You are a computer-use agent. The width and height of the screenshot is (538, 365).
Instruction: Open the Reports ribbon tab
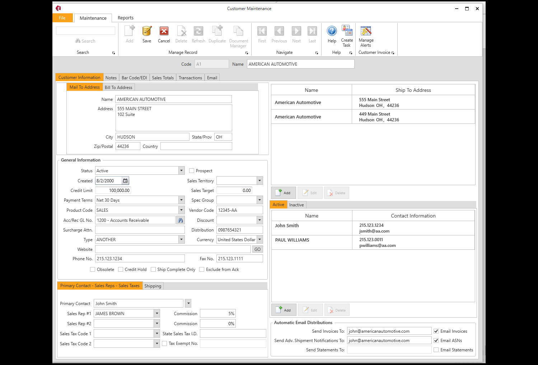point(125,18)
